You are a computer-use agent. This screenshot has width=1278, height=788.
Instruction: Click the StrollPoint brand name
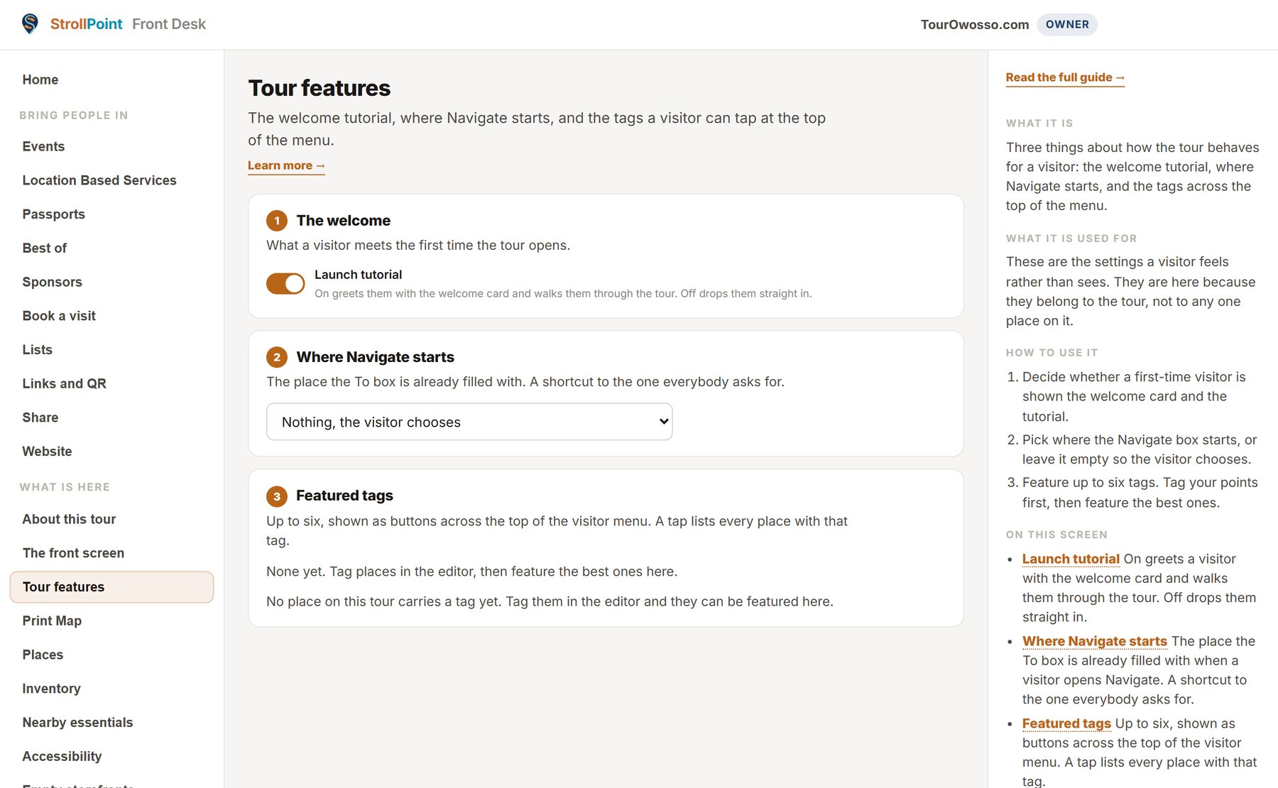tap(86, 24)
